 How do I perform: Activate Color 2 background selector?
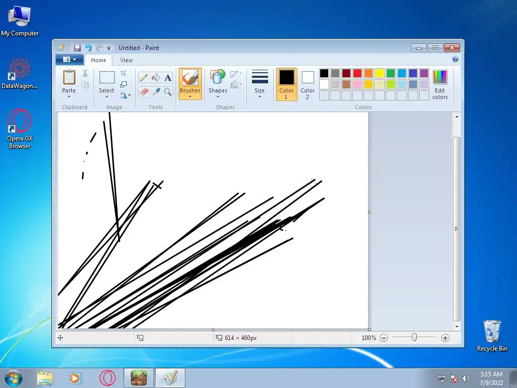pyautogui.click(x=307, y=84)
